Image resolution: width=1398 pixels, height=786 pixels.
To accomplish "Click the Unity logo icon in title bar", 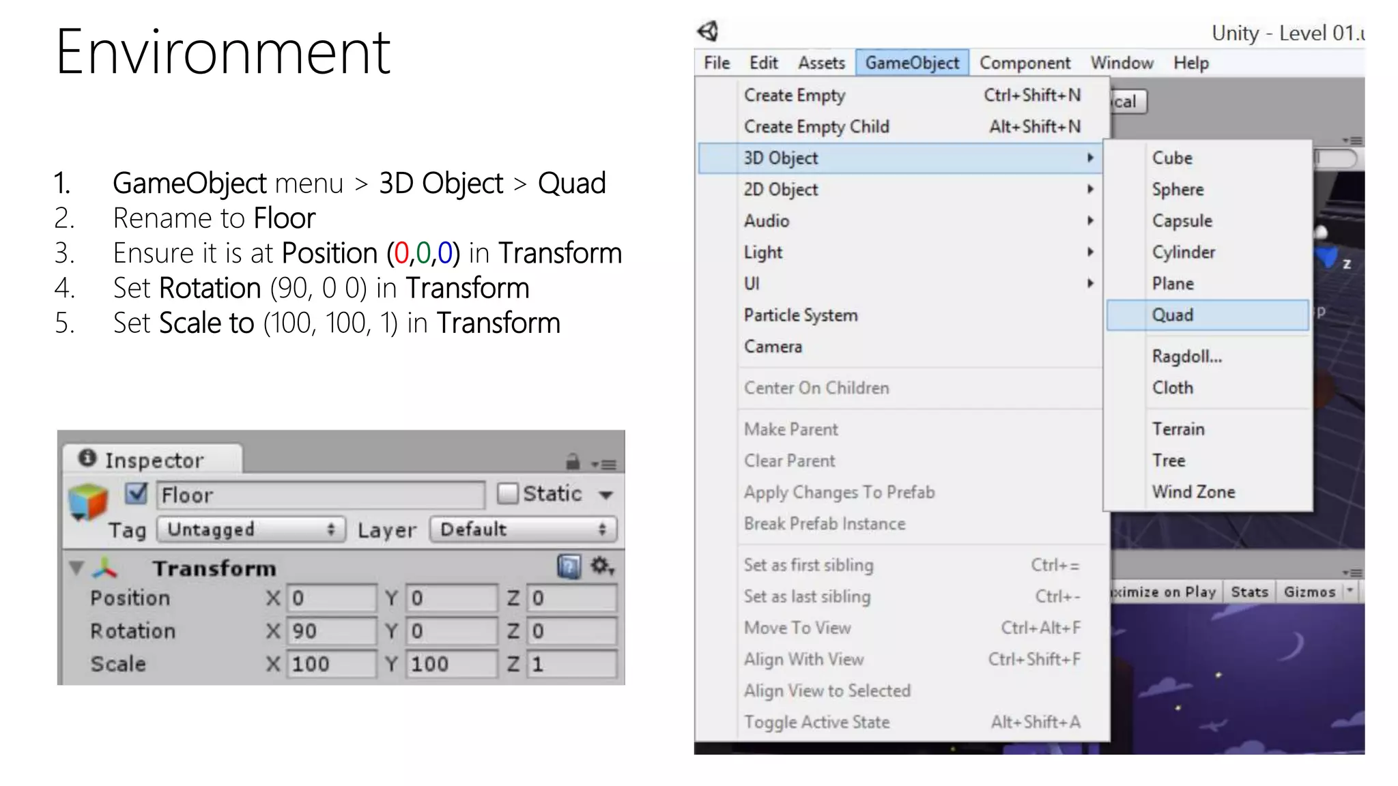I will (x=708, y=31).
